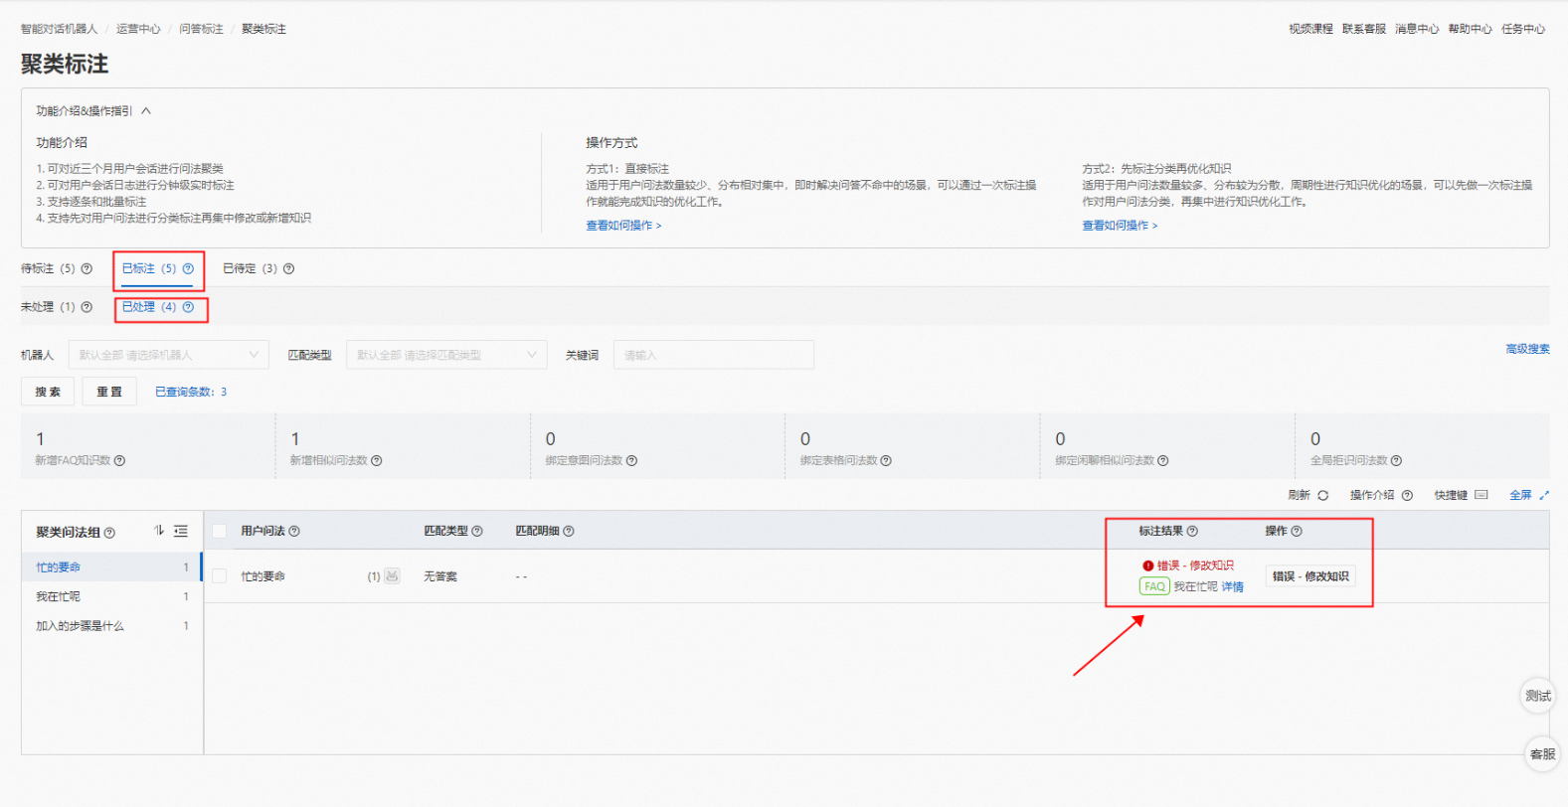Click help icon next to 绑定闲聊相似问法数
The width and height of the screenshot is (1568, 807).
pos(1163,460)
